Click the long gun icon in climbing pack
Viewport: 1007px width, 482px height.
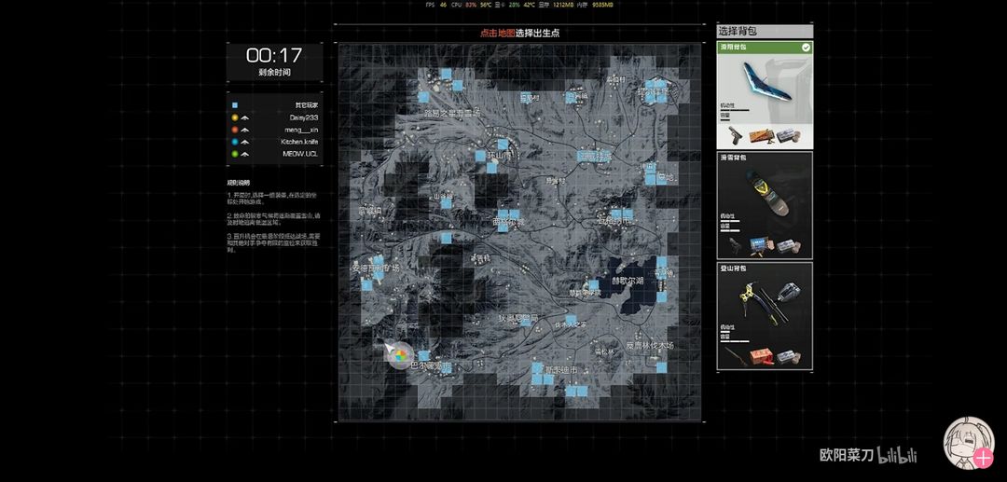pos(736,356)
